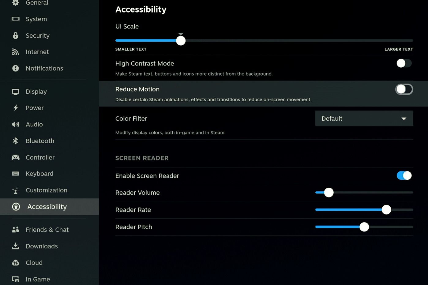
Task: Select the Controller gamepad icon
Action: click(15, 157)
